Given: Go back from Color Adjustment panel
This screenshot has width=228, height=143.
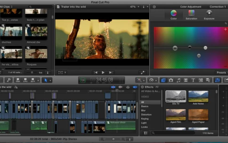Looking at the screenshot, I should tap(154, 7).
